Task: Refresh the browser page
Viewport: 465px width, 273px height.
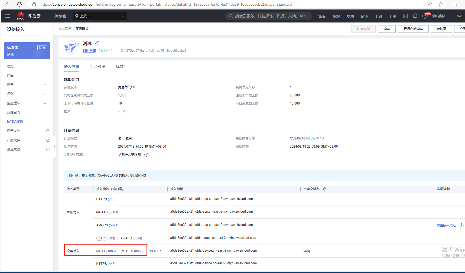Action: 19,4
